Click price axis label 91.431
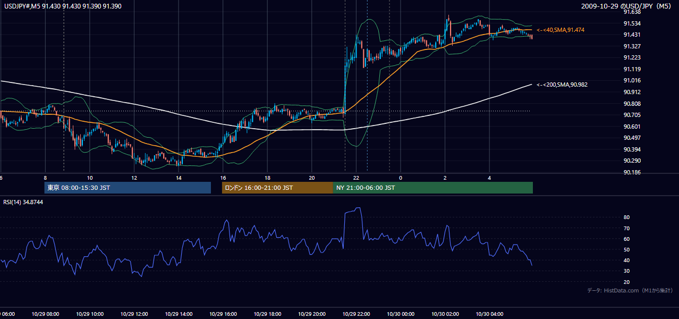Image resolution: width=679 pixels, height=319 pixels. click(632, 35)
